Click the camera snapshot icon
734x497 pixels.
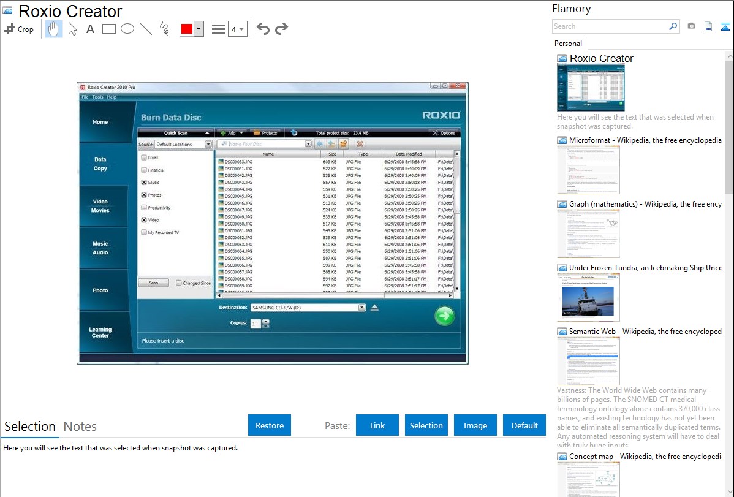click(691, 26)
